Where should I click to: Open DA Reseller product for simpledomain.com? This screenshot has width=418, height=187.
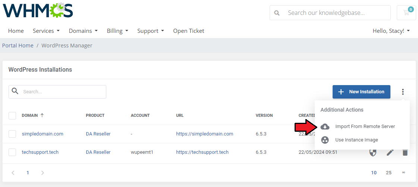98,134
